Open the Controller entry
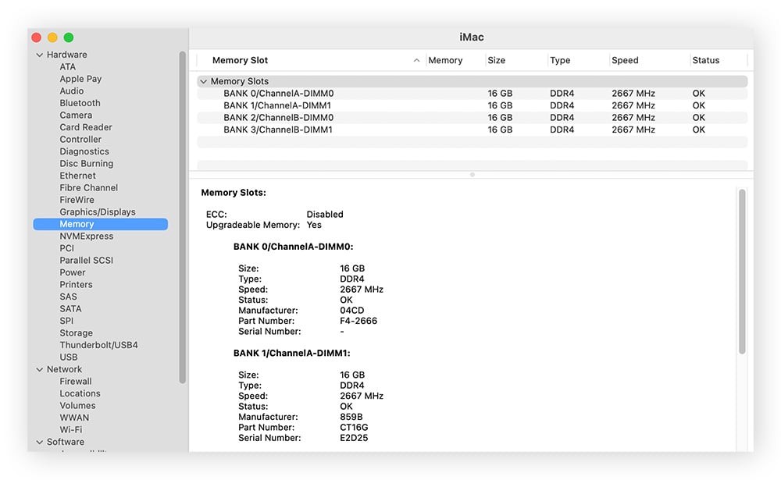Screen dimensions: 781x480 click(80, 140)
